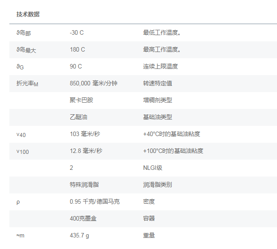Click the 连续上限温度 label
The height and width of the screenshot is (249, 277).
161,66
